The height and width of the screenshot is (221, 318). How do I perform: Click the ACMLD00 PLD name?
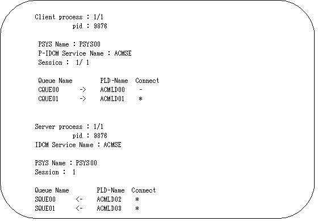point(112,90)
